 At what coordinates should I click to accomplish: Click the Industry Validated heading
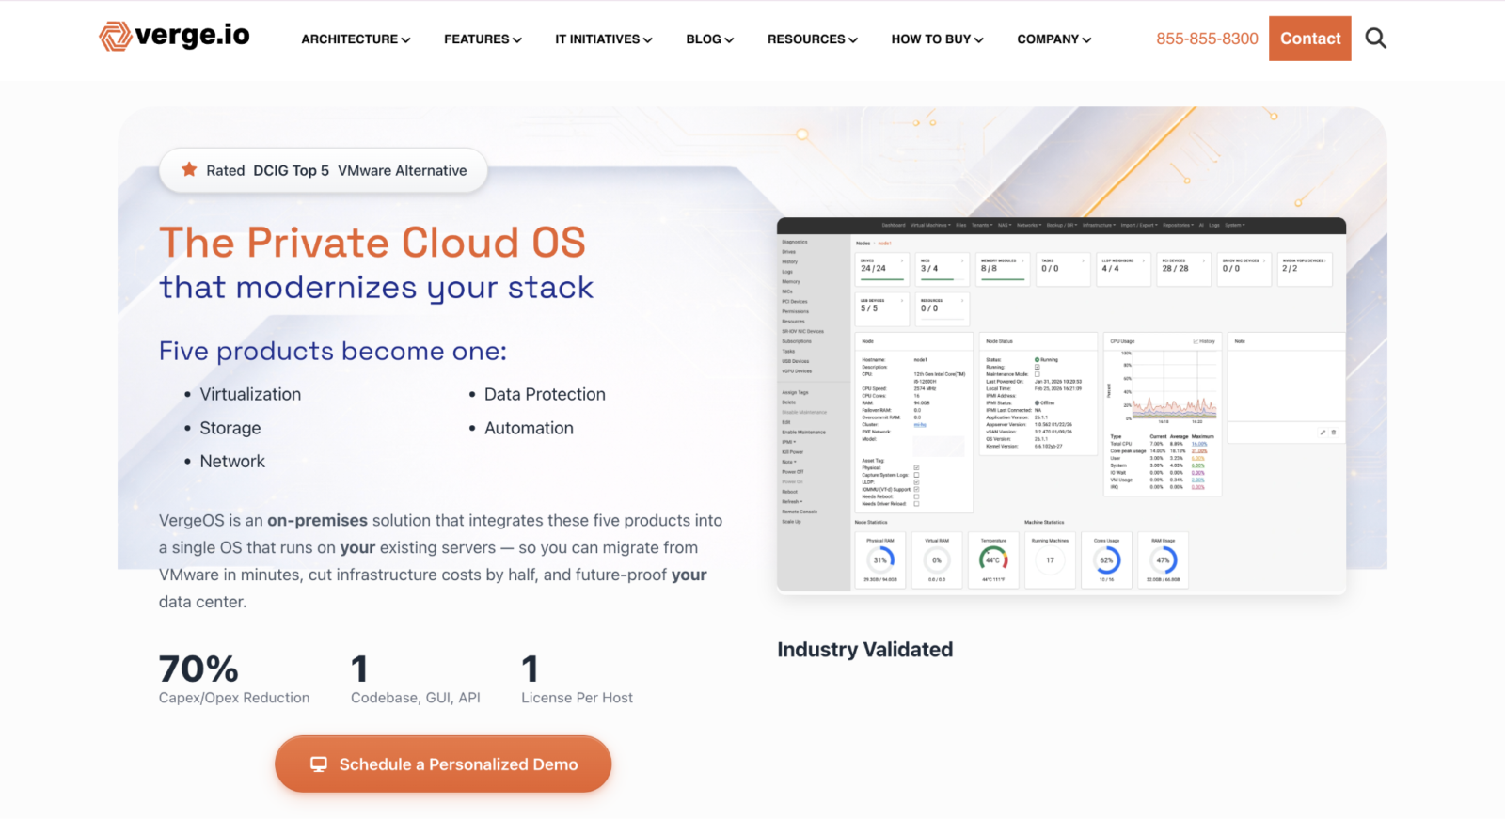click(864, 650)
